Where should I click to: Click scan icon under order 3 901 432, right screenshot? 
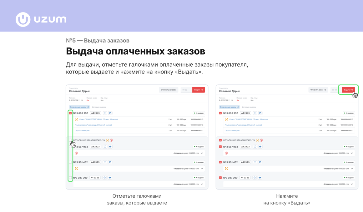[x=226, y=169]
